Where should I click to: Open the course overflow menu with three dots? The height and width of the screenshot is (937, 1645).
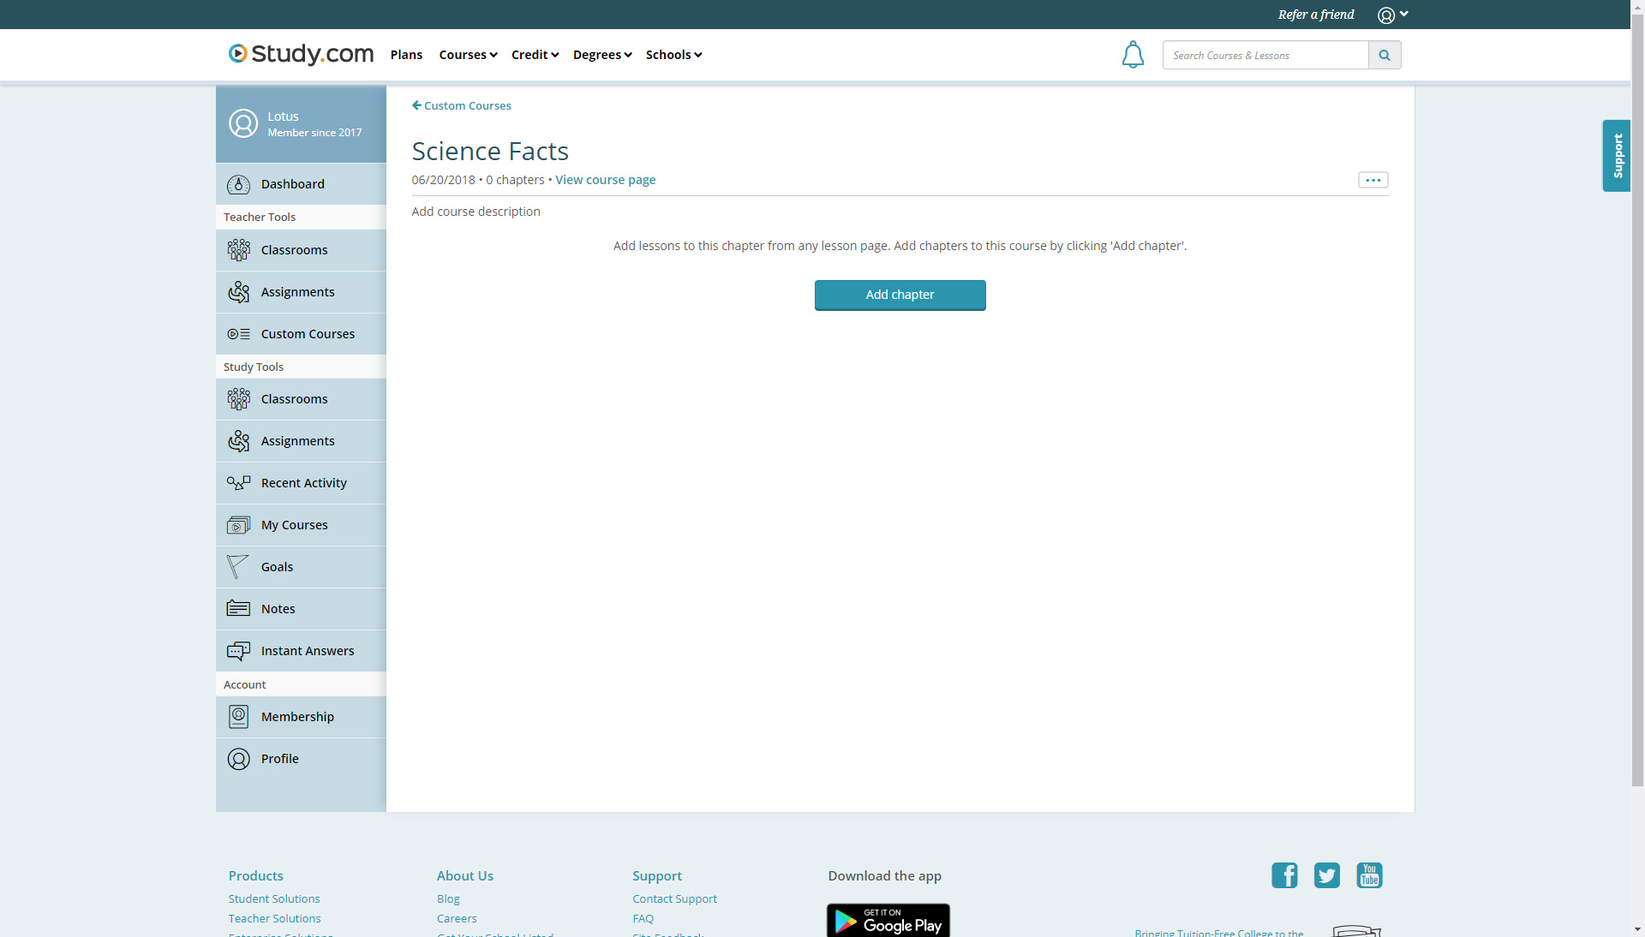point(1372,180)
